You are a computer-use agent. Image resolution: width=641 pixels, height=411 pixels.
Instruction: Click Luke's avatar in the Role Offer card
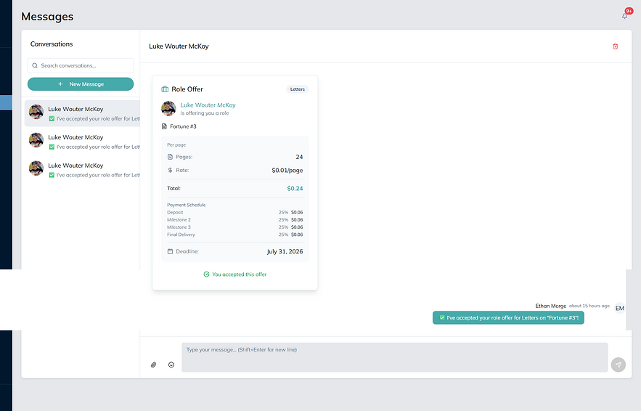tap(168, 108)
